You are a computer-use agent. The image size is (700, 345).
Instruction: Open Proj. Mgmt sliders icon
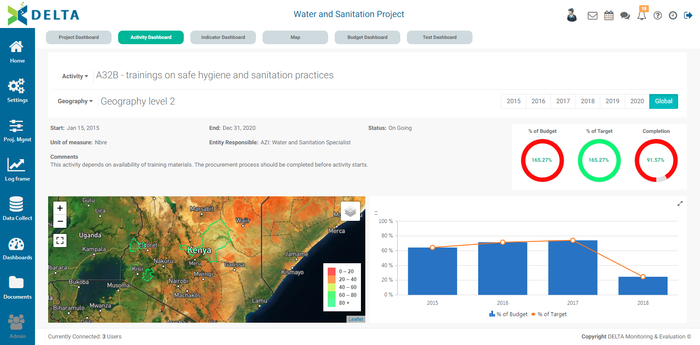tap(17, 130)
